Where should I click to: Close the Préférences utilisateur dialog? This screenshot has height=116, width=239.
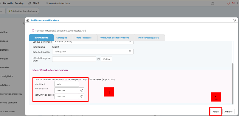pyautogui.click(x=234, y=20)
